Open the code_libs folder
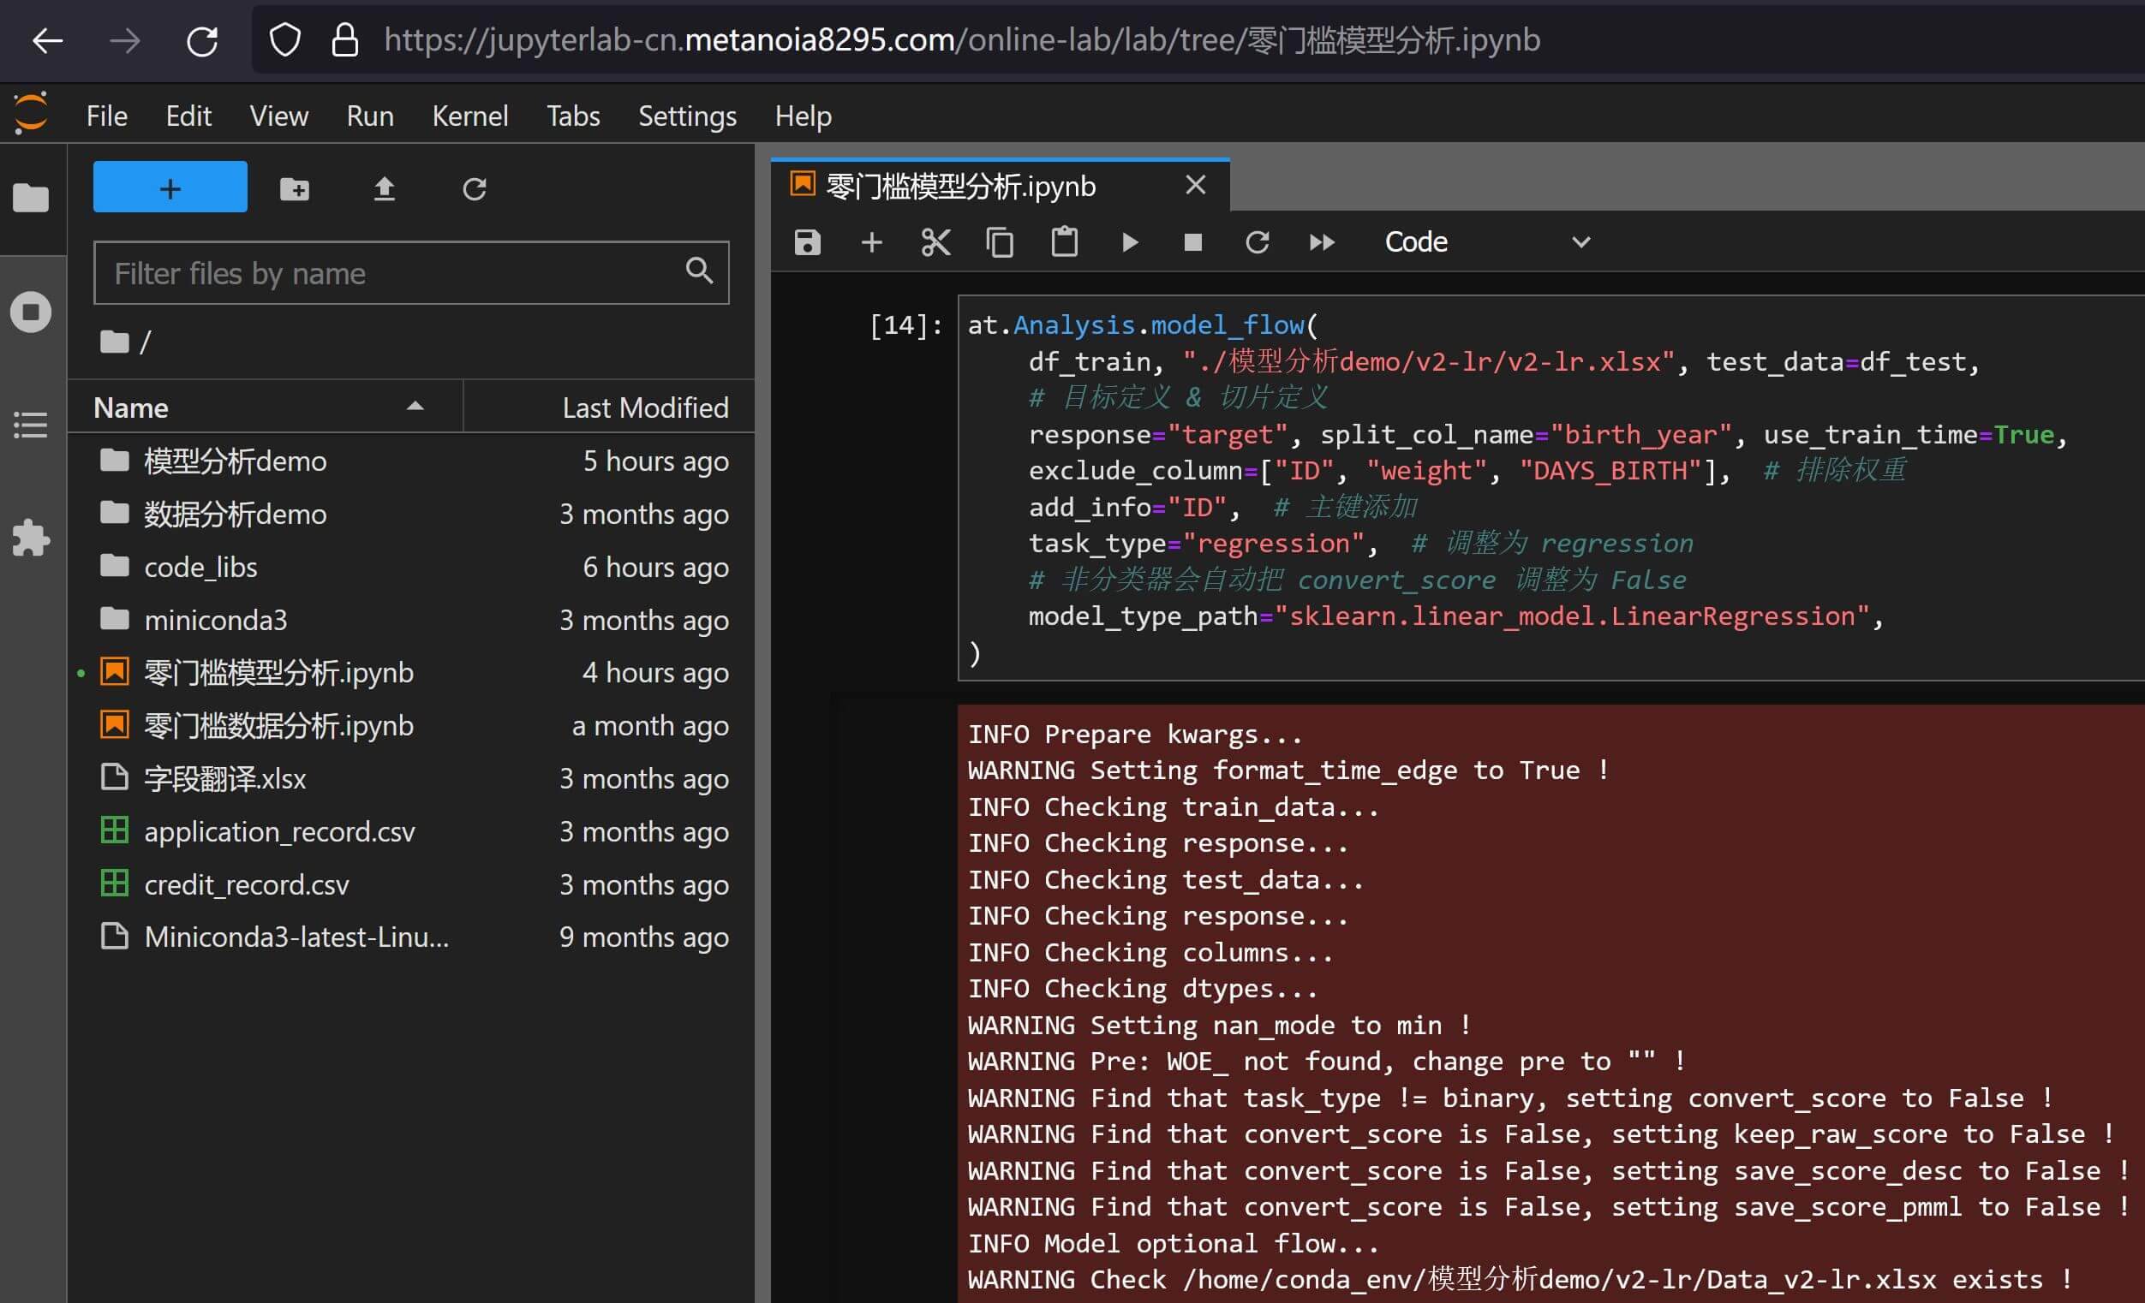Viewport: 2145px width, 1303px height. point(200,567)
